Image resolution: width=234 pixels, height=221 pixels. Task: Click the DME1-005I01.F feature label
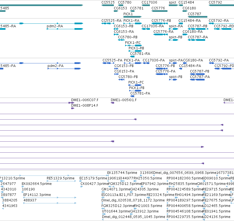(x=123, y=100)
